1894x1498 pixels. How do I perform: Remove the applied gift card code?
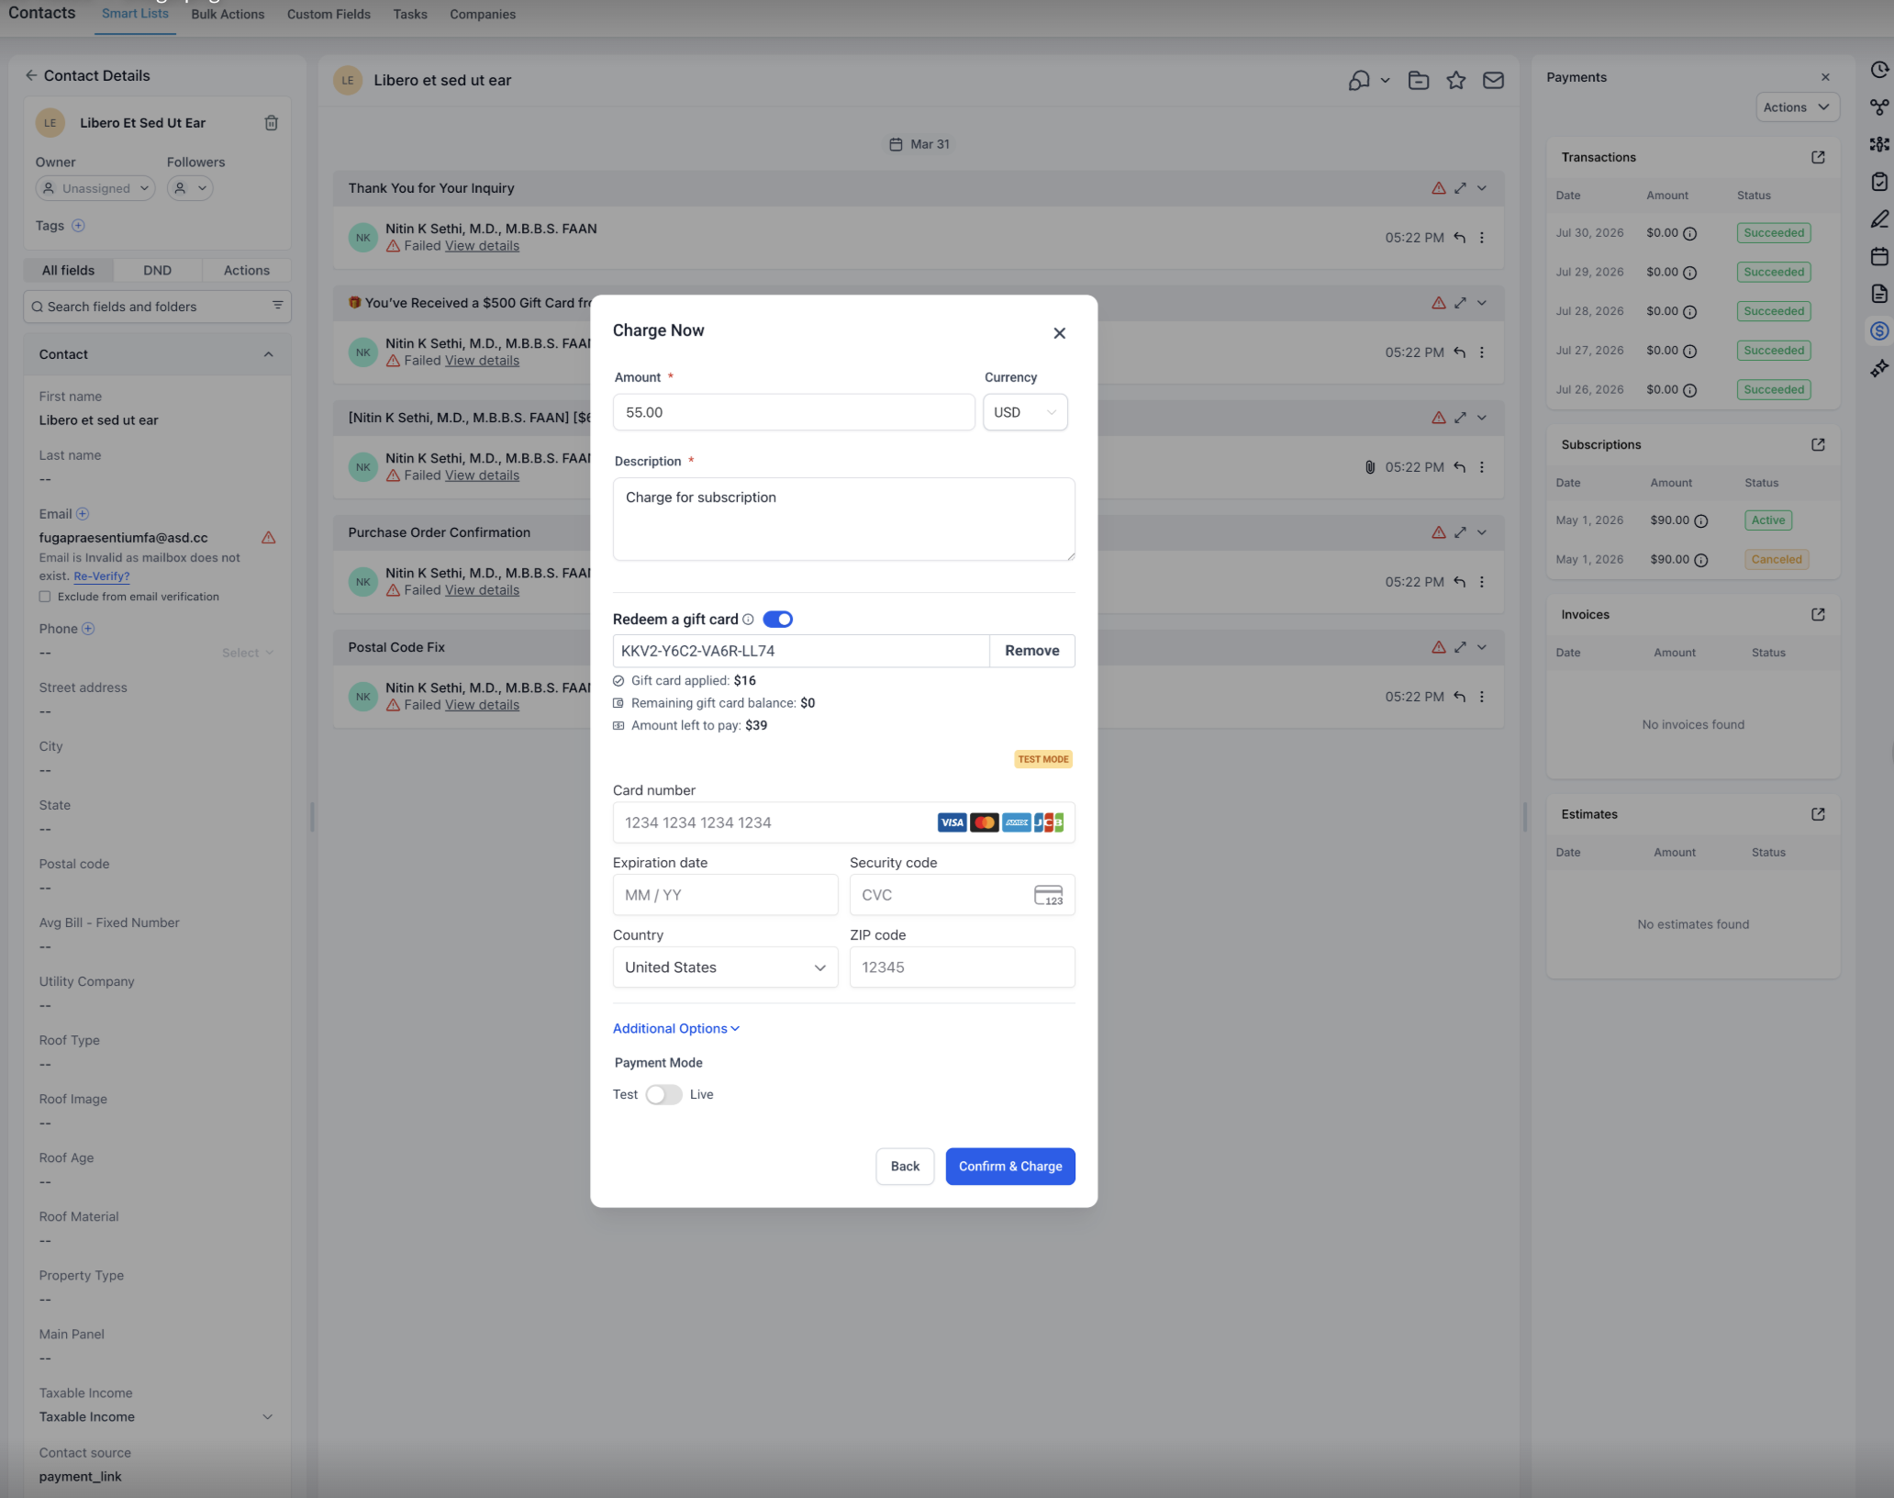(x=1031, y=651)
